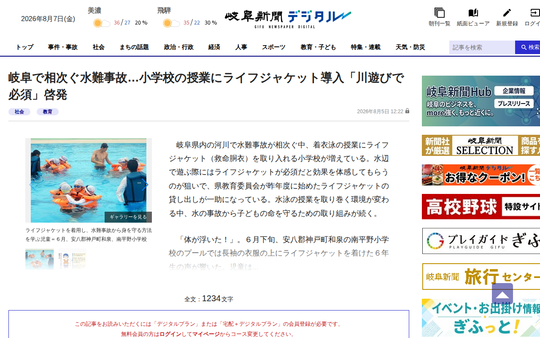The width and height of the screenshot is (540, 338).
Task: Open the 紙面ビューア newspaper viewer icon
Action: pyautogui.click(x=473, y=13)
